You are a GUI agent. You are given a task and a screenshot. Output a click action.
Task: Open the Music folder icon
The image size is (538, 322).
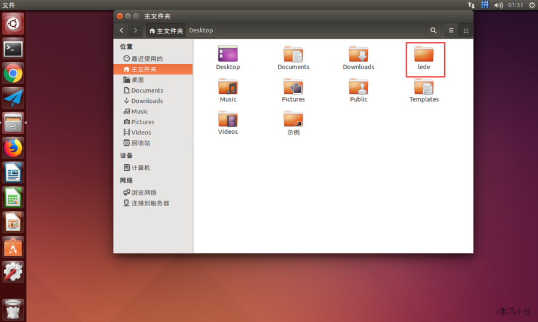coord(228,87)
